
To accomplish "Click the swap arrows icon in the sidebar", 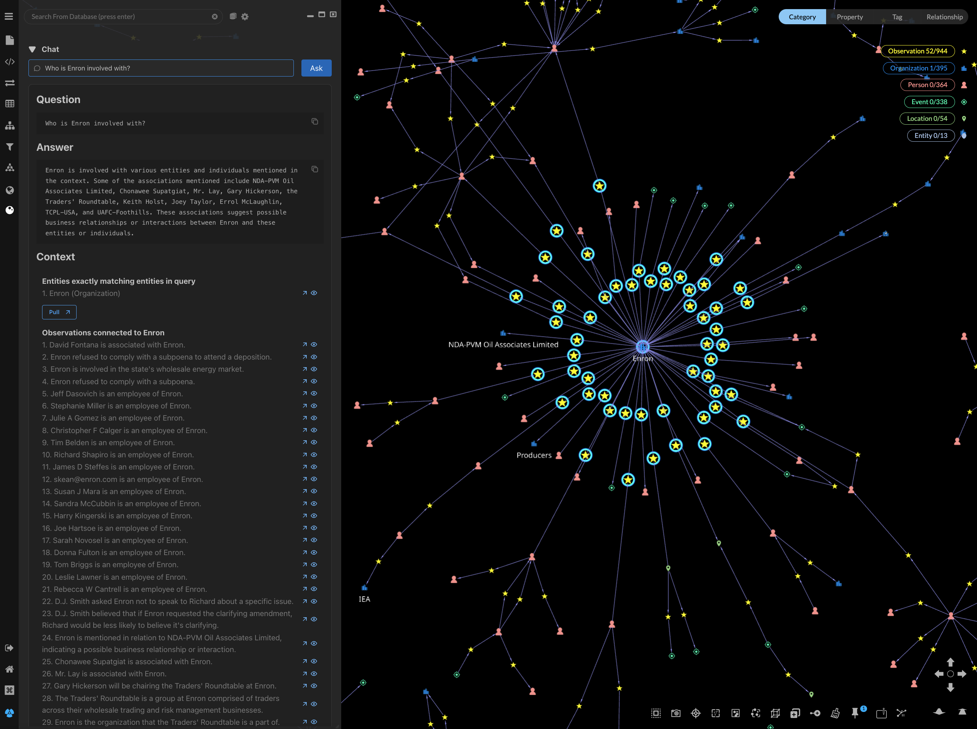I will [10, 83].
